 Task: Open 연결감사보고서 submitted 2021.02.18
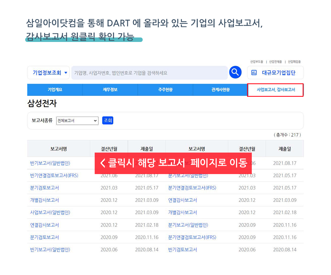(x=45, y=225)
